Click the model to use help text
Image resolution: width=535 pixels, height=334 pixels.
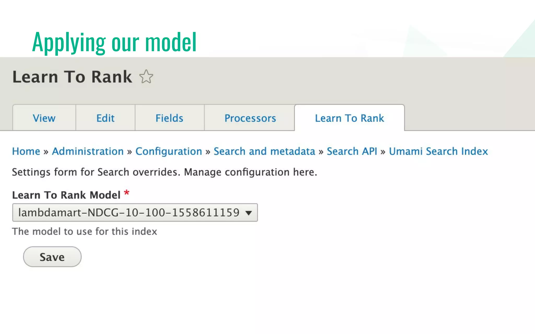84,231
